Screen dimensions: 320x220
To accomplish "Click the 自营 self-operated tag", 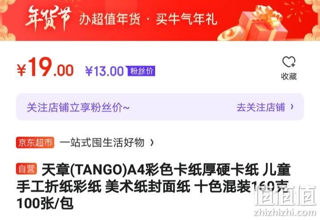I will (x=27, y=169).
